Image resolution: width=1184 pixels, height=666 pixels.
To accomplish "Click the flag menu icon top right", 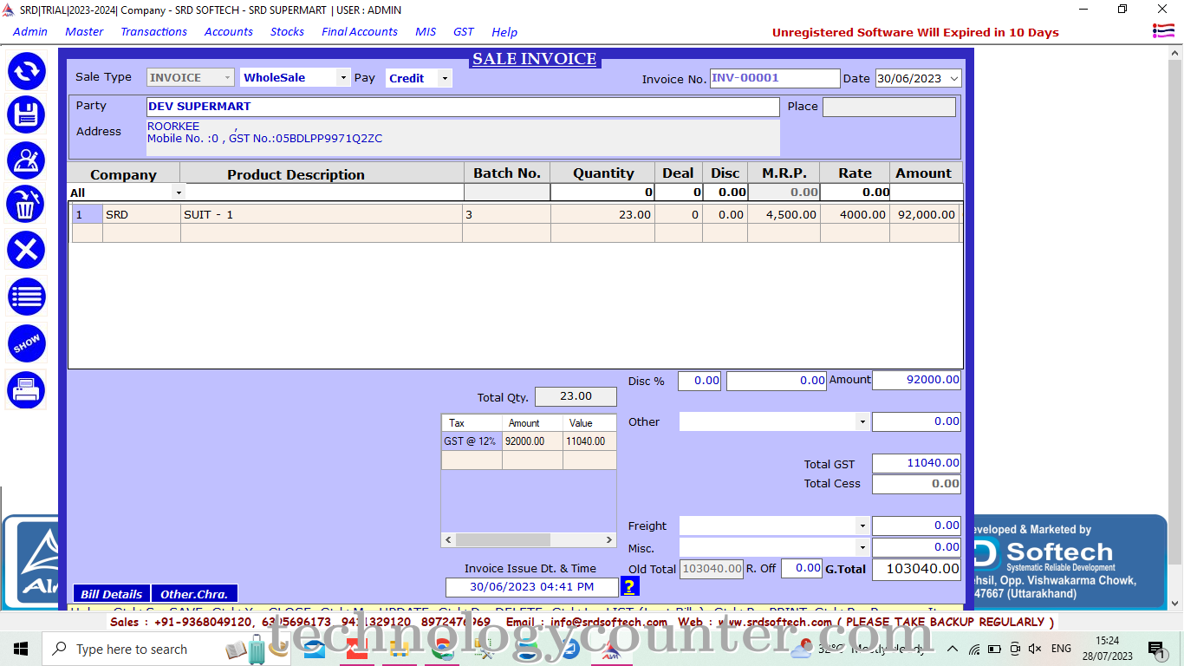I will pyautogui.click(x=1163, y=31).
